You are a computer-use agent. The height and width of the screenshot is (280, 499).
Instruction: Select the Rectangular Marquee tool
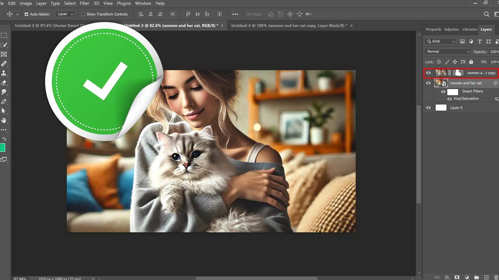click(4, 35)
